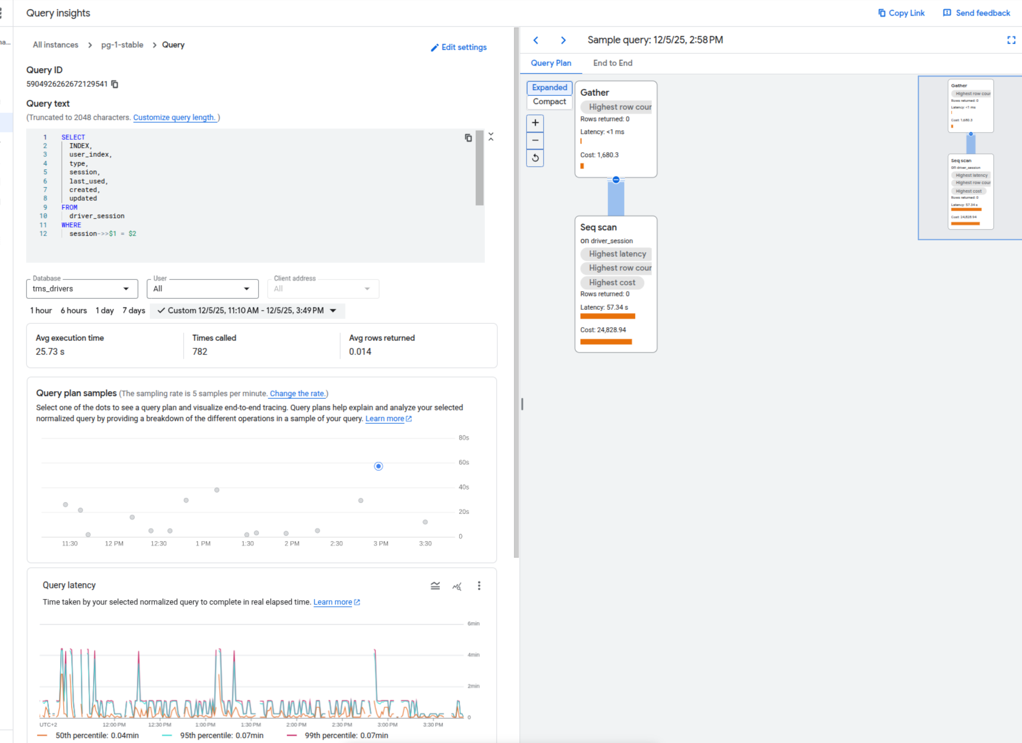Toggle 99th percentile legend entry

click(337, 736)
